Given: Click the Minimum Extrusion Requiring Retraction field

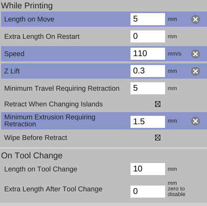Looking at the screenshot, I should pos(148,122).
